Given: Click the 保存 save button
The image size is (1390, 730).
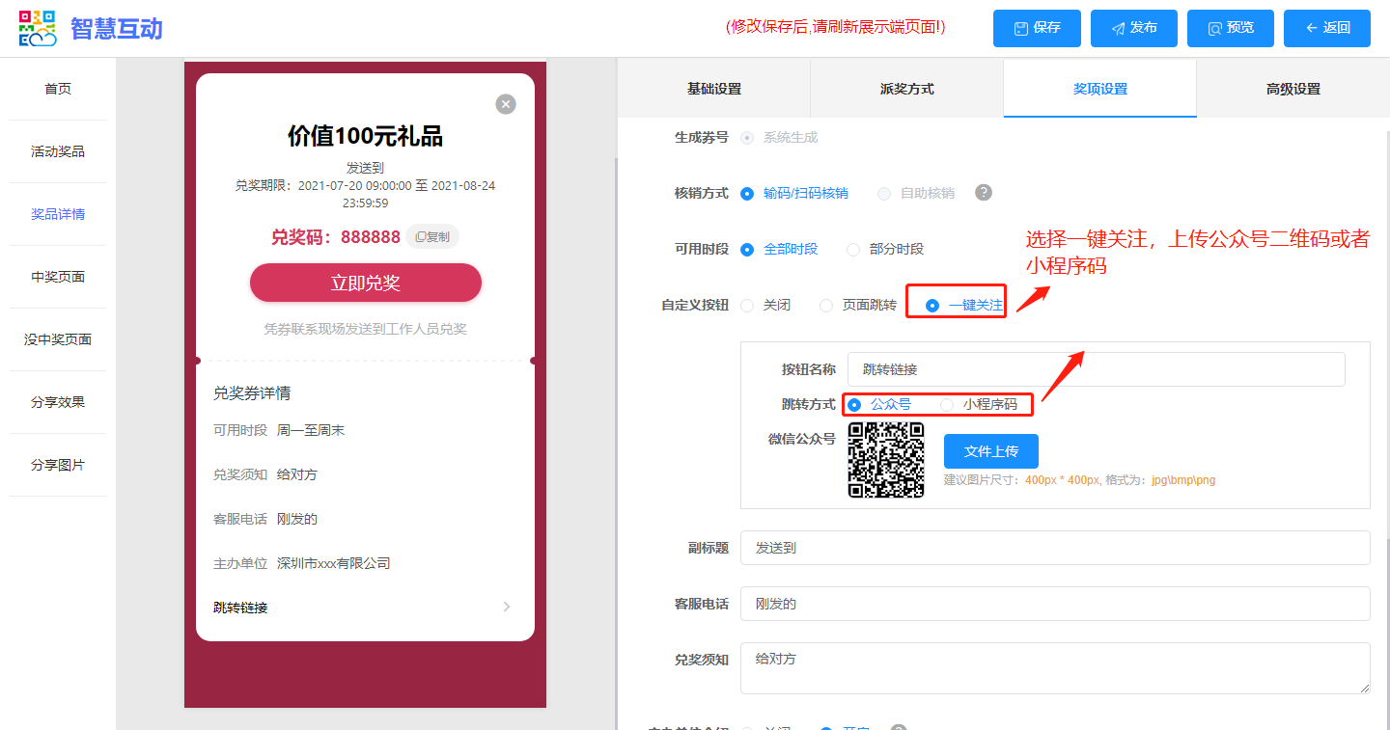Looking at the screenshot, I should (x=1037, y=28).
